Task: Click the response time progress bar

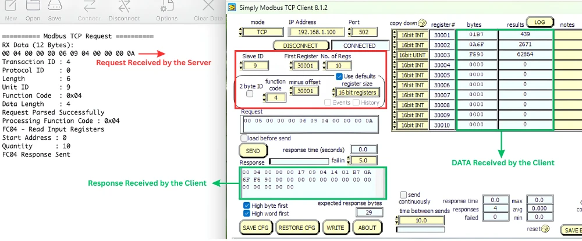Action: 299,161
